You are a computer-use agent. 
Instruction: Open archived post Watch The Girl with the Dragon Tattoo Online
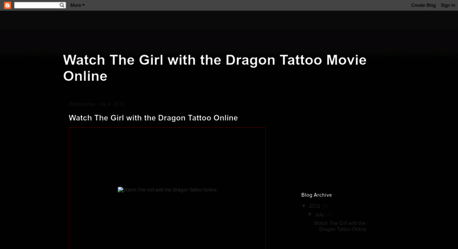[x=340, y=226]
